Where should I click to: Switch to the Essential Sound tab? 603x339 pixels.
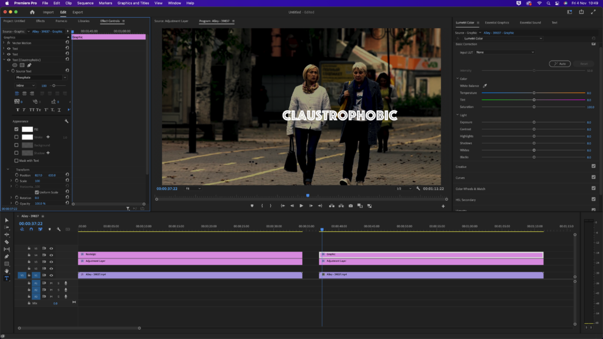531,23
